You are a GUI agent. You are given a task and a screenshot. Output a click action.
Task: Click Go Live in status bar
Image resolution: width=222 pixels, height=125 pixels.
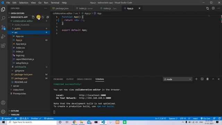tap(205, 118)
